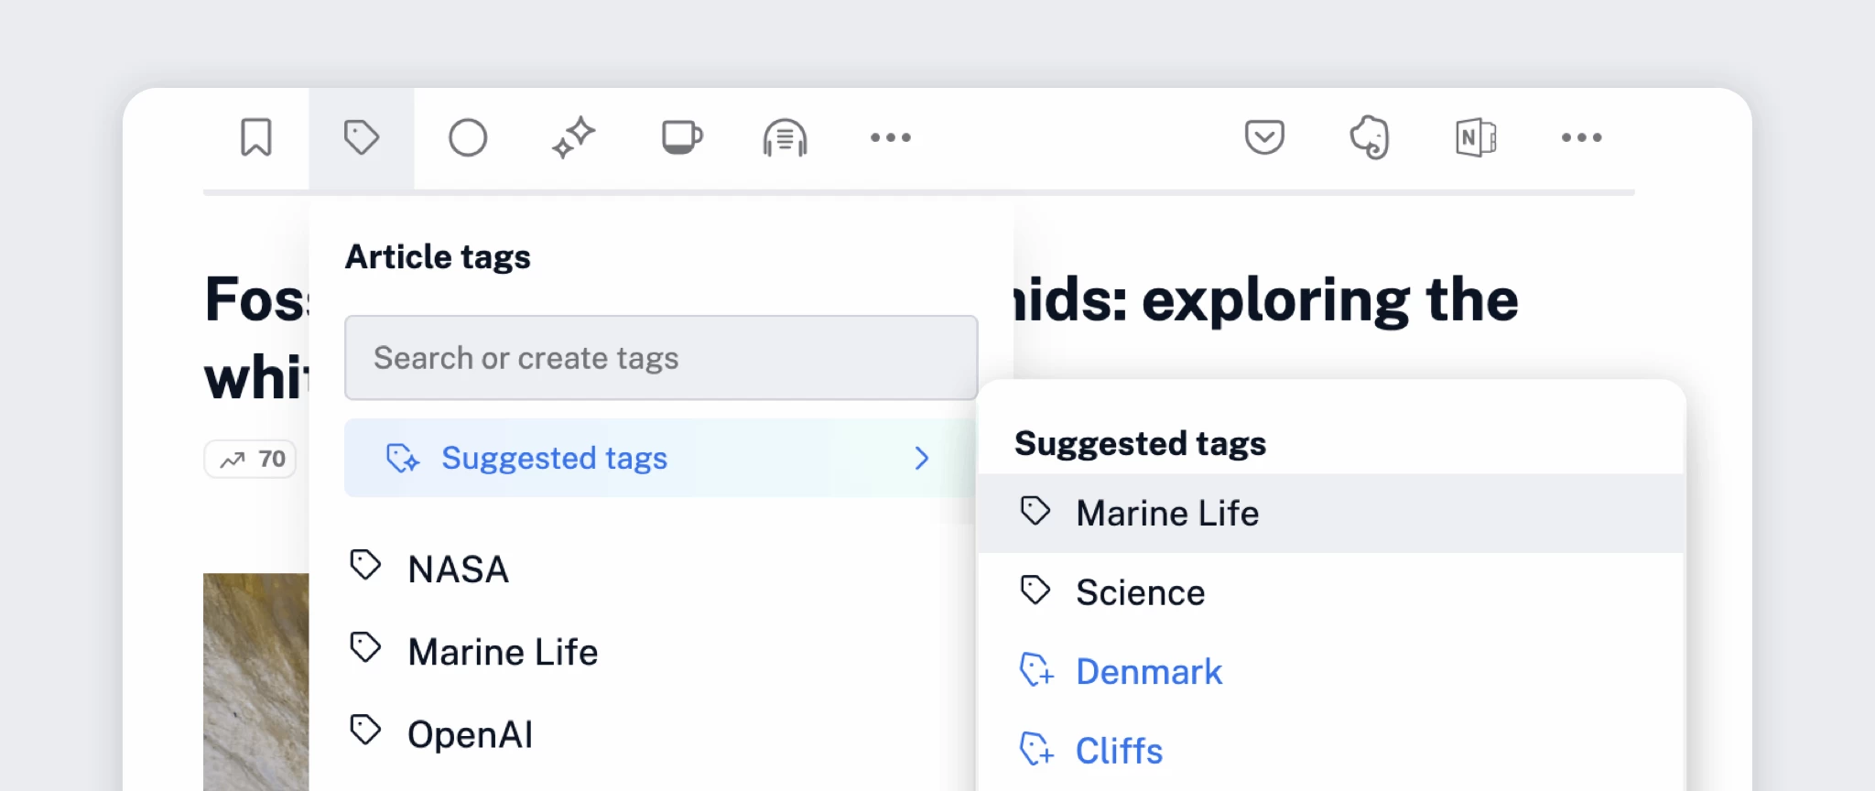Open the left three-dots more menu
This screenshot has height=791, width=1875.
(x=890, y=138)
